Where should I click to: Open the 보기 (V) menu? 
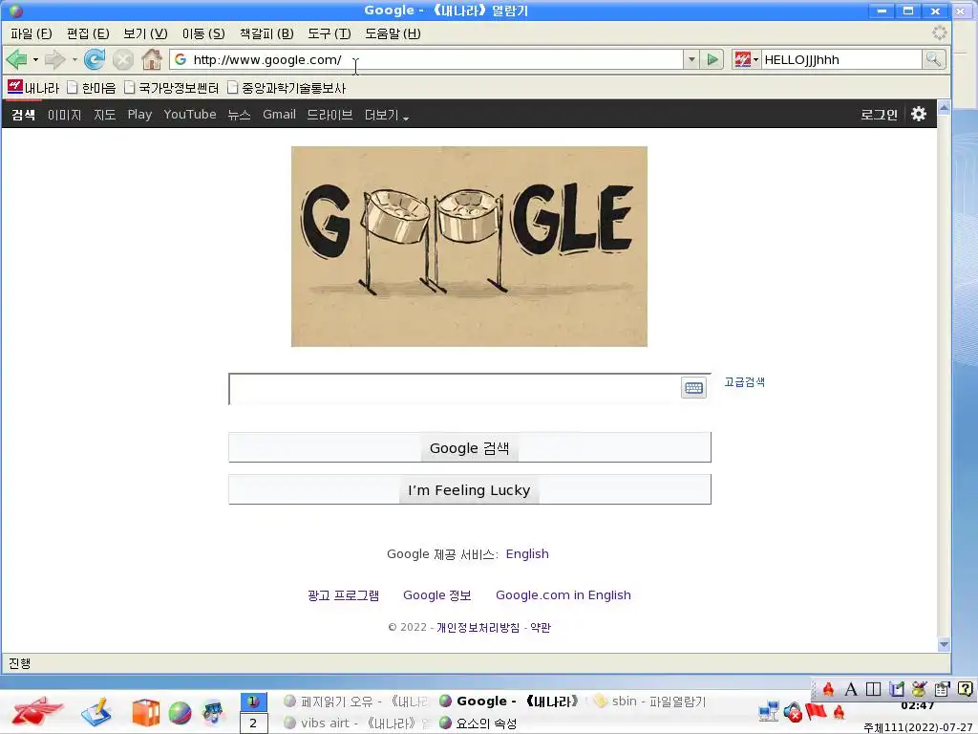[145, 33]
